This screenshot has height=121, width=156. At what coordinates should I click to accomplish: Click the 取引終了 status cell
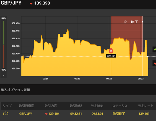119,114
